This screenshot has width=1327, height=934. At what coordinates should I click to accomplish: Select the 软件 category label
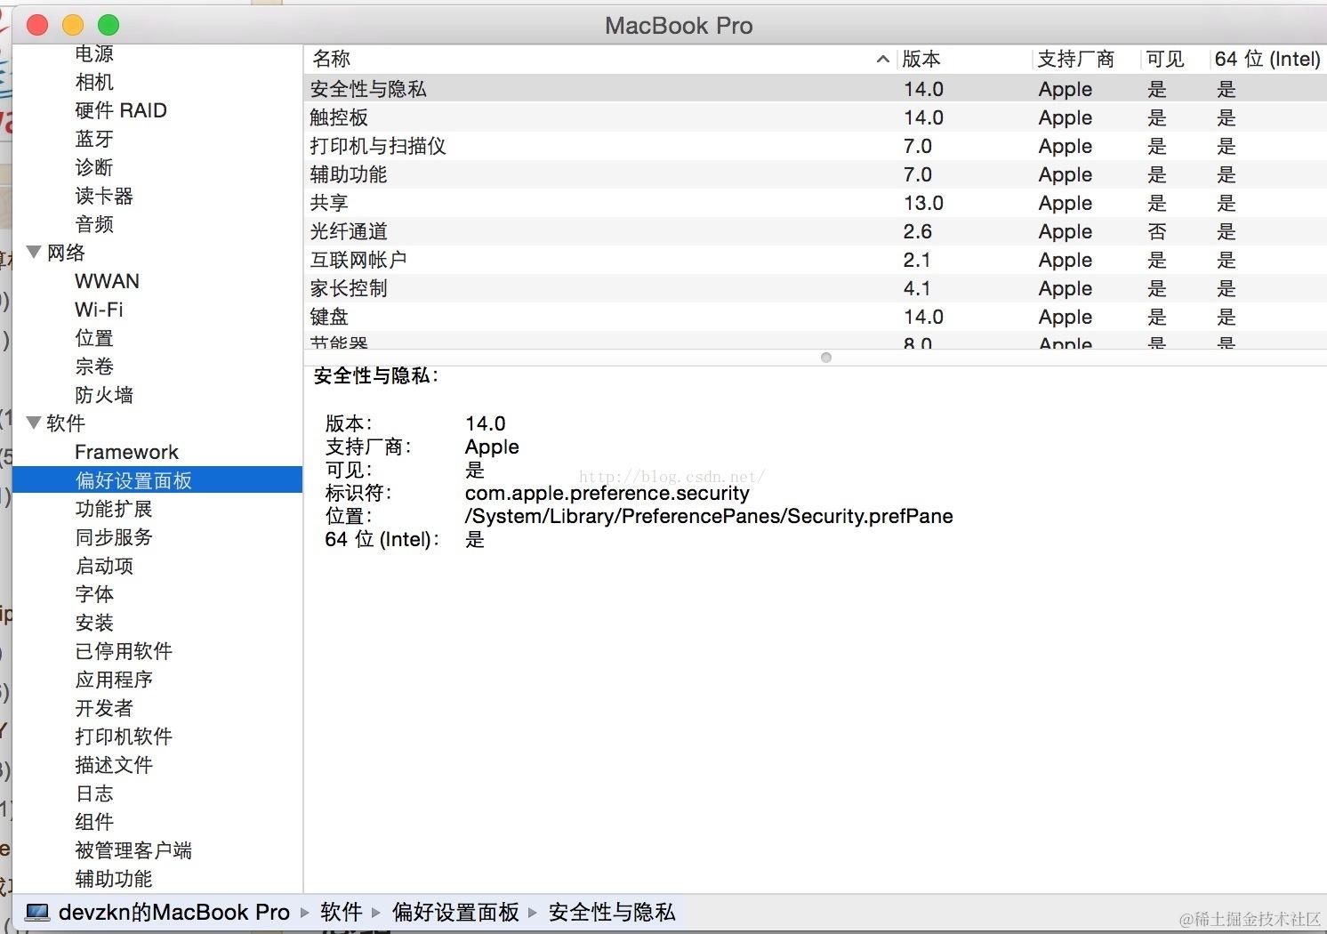[66, 423]
